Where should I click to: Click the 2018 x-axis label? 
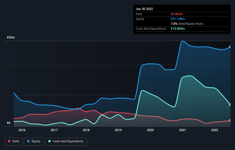point(86,130)
